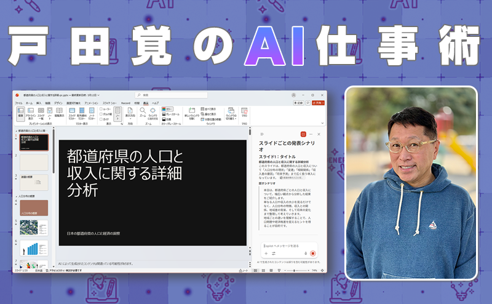Select the Normal (標準) view button
The image size is (492, 304).
20,113
